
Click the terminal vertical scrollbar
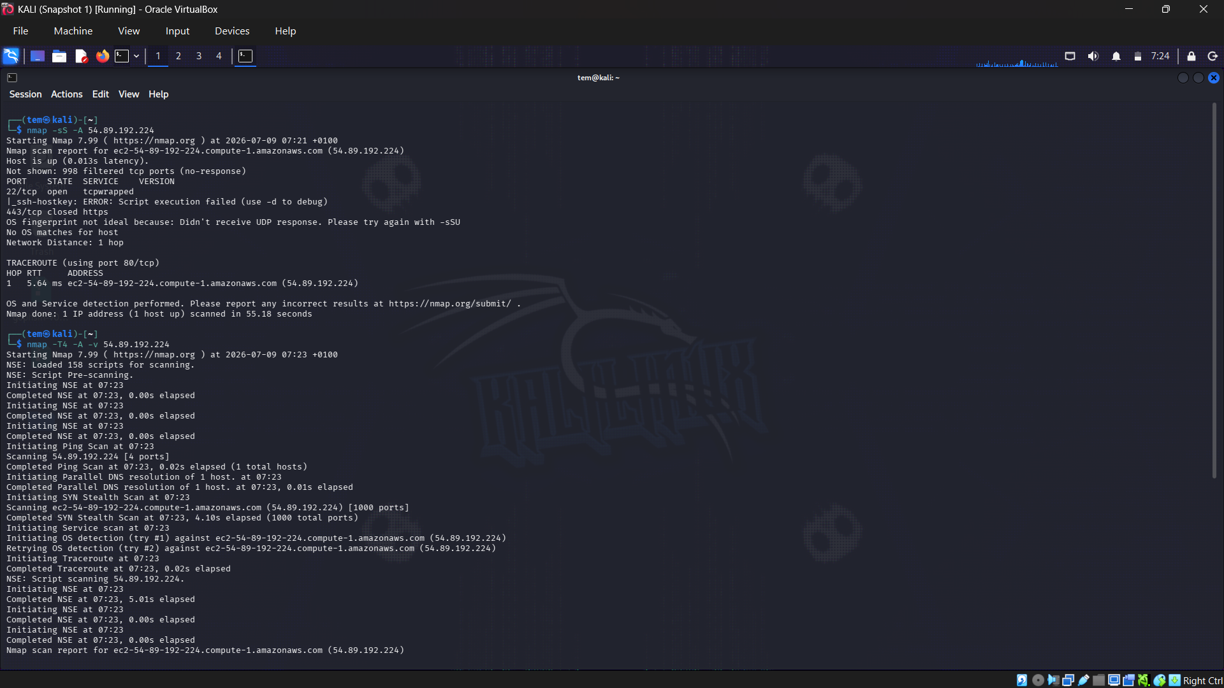[1214, 290]
